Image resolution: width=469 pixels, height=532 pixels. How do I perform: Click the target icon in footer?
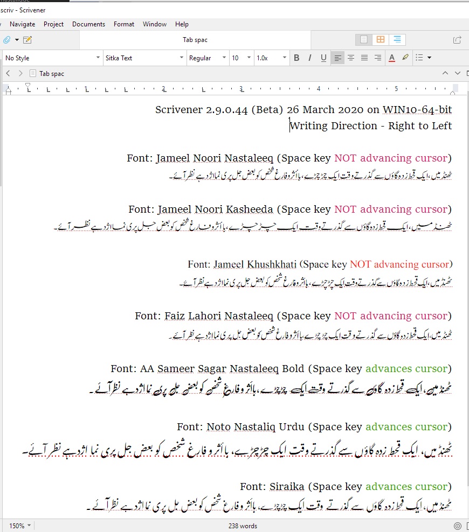tap(458, 526)
